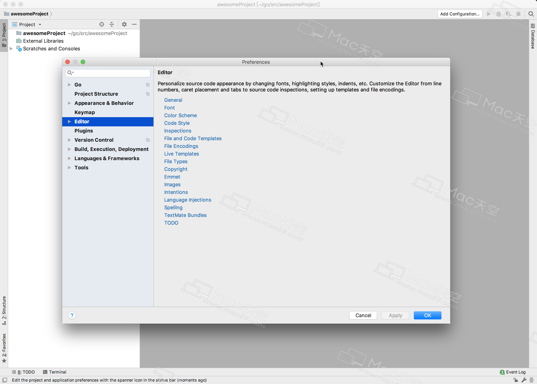The height and width of the screenshot is (384, 537).
Task: Confirm preferences with OK button
Action: tap(428, 315)
